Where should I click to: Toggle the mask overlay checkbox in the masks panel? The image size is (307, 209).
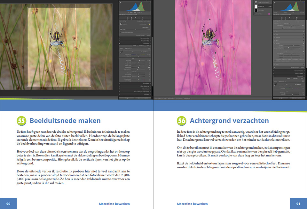pos(255,14)
